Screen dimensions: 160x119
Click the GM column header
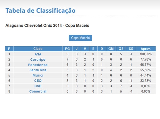click(x=111, y=49)
